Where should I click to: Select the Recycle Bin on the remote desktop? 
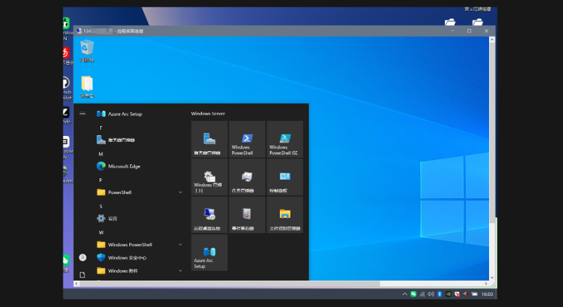tap(87, 51)
